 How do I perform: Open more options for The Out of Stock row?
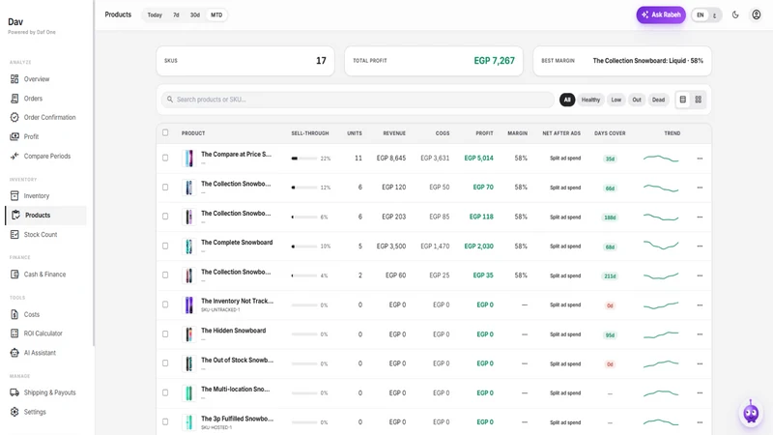tap(700, 363)
